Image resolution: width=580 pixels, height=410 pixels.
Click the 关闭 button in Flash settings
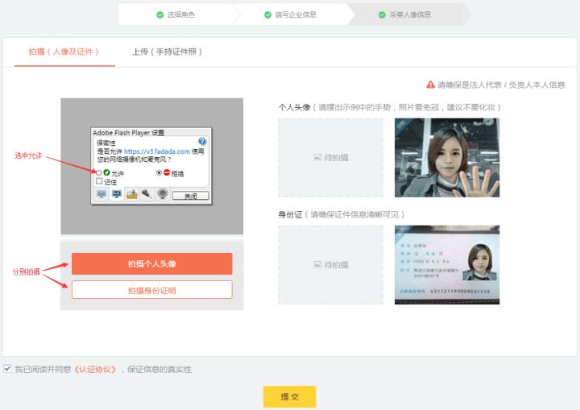(190, 196)
